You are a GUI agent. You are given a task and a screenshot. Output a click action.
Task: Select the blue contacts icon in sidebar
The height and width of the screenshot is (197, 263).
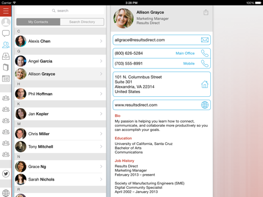5,45
